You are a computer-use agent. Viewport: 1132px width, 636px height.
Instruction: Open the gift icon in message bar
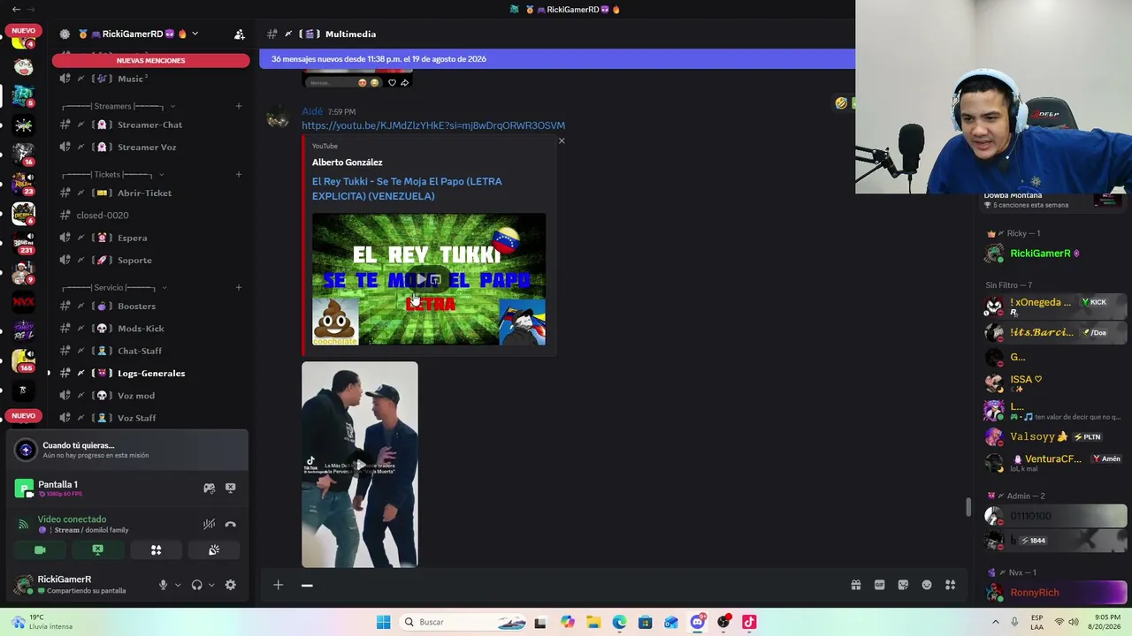pyautogui.click(x=855, y=585)
